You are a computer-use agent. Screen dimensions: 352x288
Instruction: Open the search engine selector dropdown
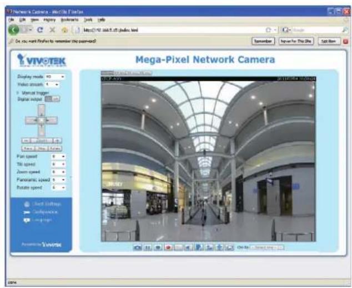coord(286,29)
